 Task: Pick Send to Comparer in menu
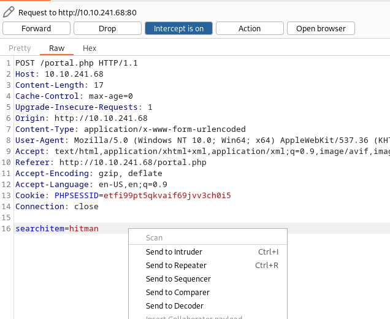coord(177,293)
